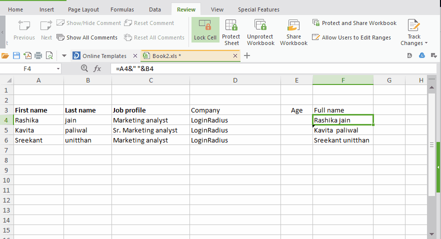Image resolution: width=441 pixels, height=239 pixels.
Task: Click the Protect Sheet icon
Action: tap(231, 32)
